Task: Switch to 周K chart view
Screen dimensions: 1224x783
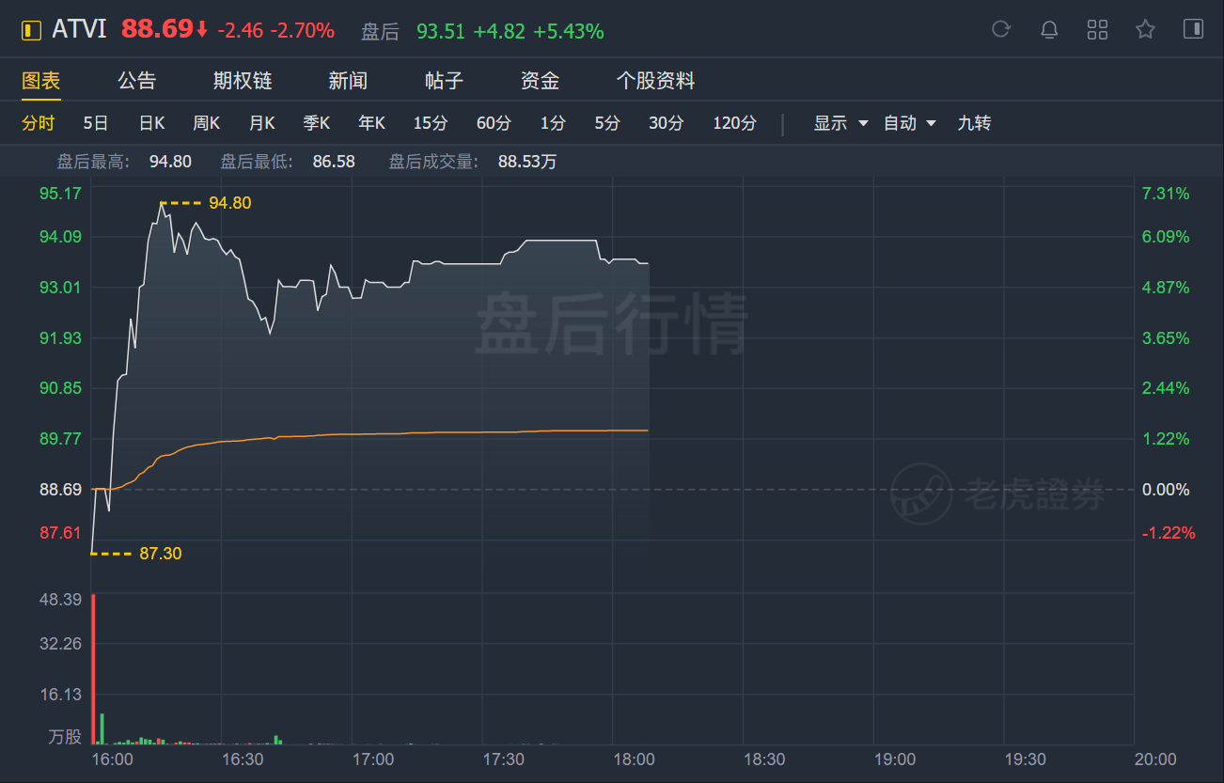Action: tap(206, 123)
